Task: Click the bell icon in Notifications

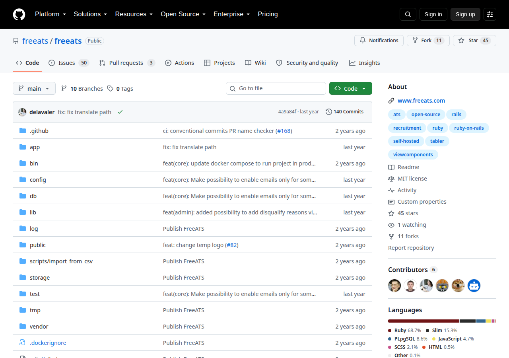Action: (363, 41)
